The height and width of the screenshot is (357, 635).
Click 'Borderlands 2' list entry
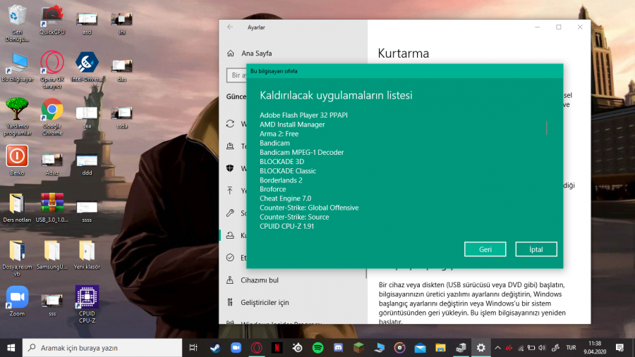point(281,180)
